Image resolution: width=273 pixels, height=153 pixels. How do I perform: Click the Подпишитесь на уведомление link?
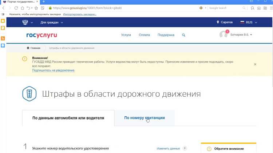pyautogui.click(x=53, y=70)
